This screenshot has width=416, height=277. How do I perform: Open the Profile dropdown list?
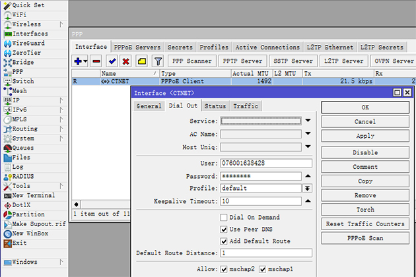pos(307,189)
